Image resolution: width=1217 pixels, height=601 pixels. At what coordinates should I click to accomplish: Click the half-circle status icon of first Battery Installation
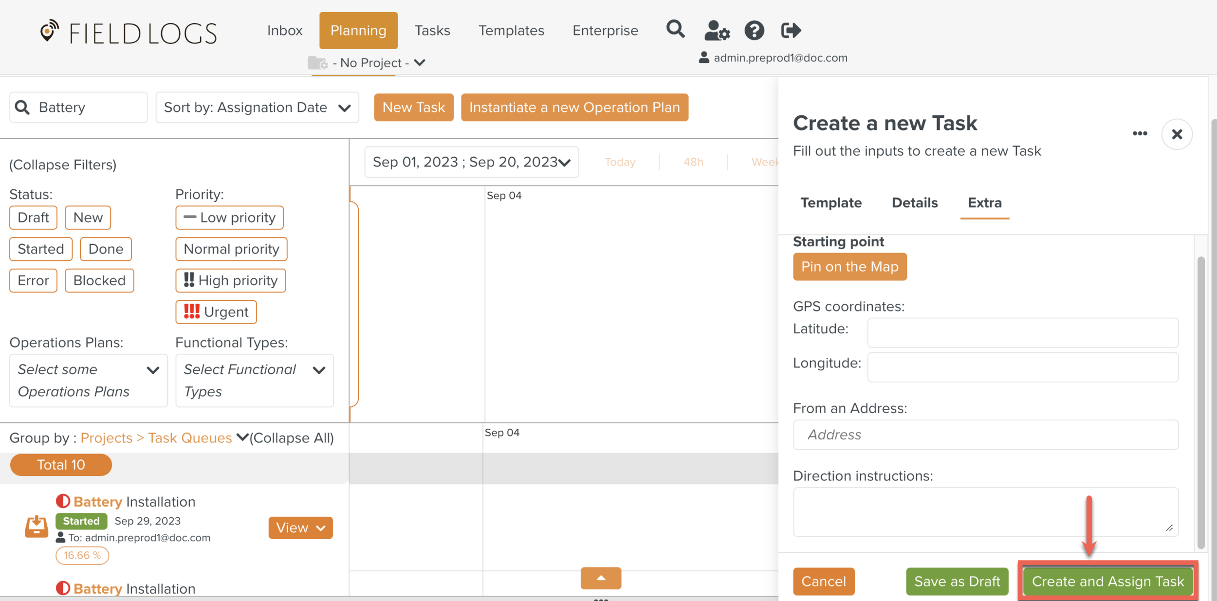pyautogui.click(x=63, y=501)
